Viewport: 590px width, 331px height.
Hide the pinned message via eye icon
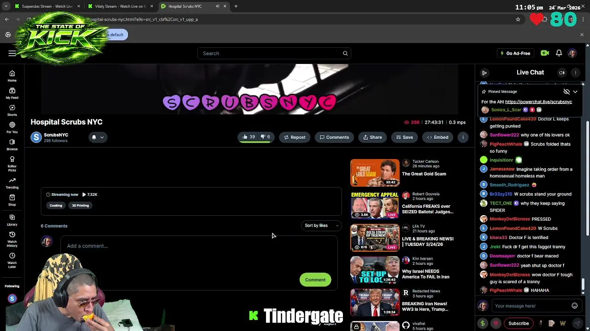(x=566, y=91)
